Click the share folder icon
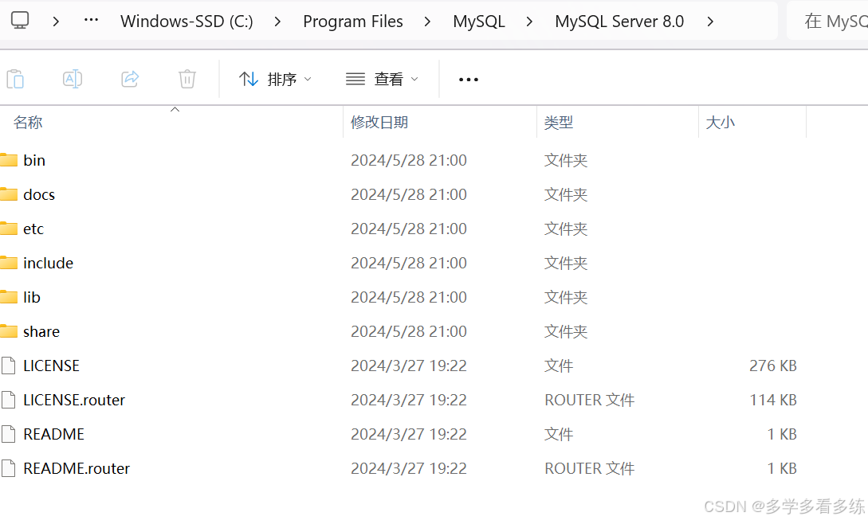Viewport: 868px width, 520px height. 9,332
